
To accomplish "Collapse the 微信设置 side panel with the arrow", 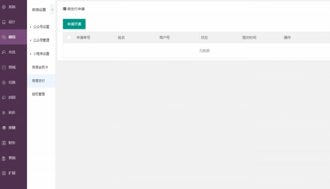I will pyautogui.click(x=53, y=10).
